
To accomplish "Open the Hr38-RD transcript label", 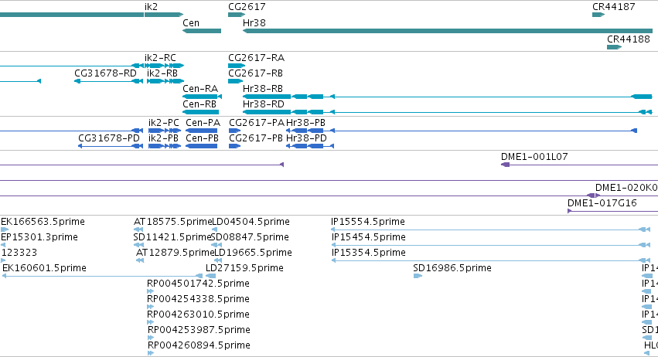I will [264, 104].
